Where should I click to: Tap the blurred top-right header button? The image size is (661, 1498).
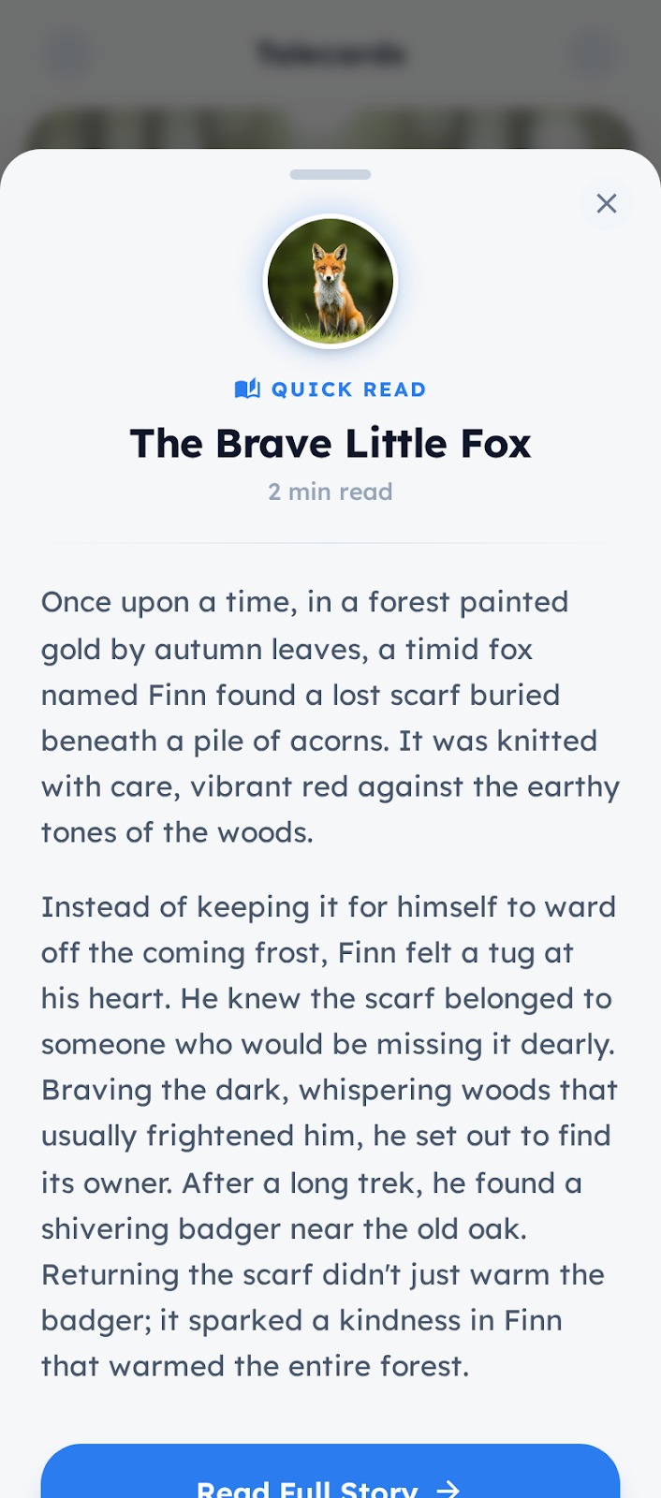pos(595,53)
